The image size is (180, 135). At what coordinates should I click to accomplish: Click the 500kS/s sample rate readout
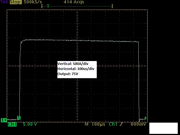click(x=33, y=2)
